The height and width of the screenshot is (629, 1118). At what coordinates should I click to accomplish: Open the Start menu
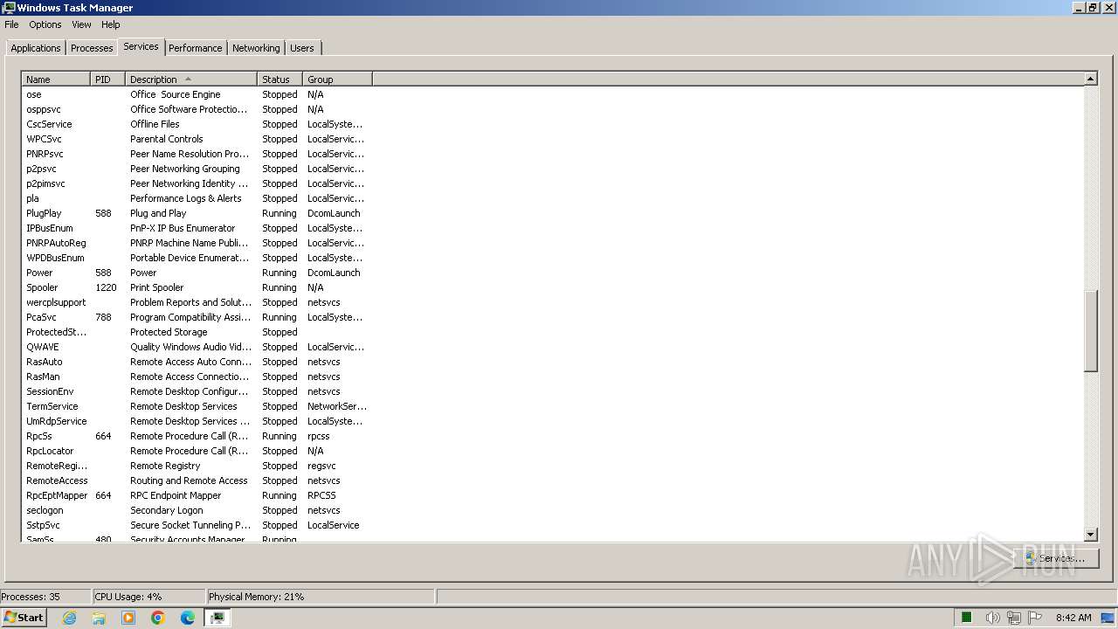pos(24,618)
